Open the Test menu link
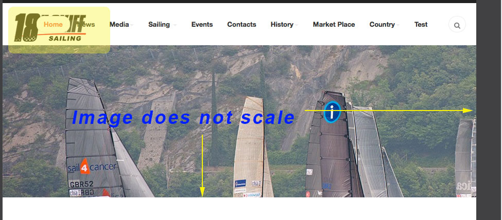 click(x=421, y=25)
